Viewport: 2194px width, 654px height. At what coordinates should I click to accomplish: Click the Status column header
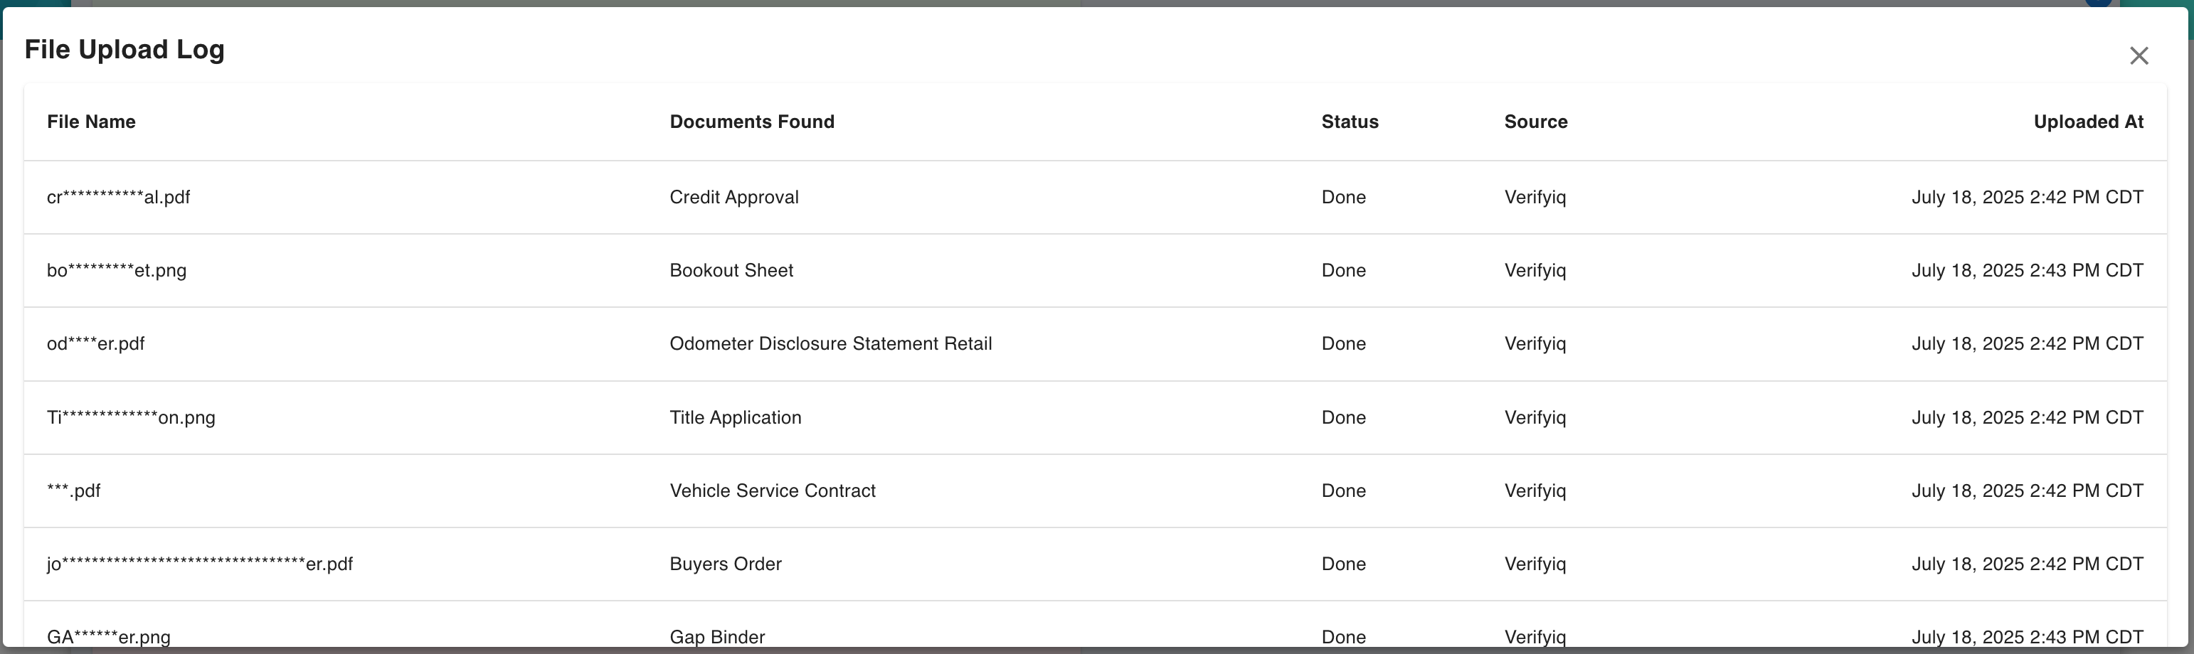(1349, 122)
